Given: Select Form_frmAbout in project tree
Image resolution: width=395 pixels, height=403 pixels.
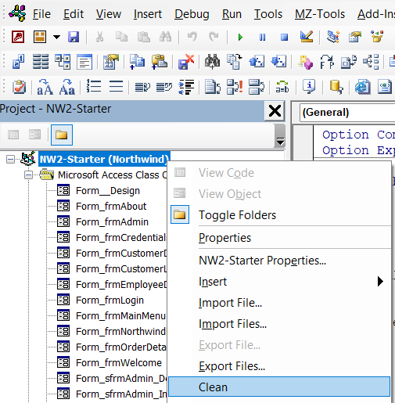Looking at the screenshot, I should point(111,207).
